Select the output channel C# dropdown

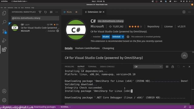(148, 67)
